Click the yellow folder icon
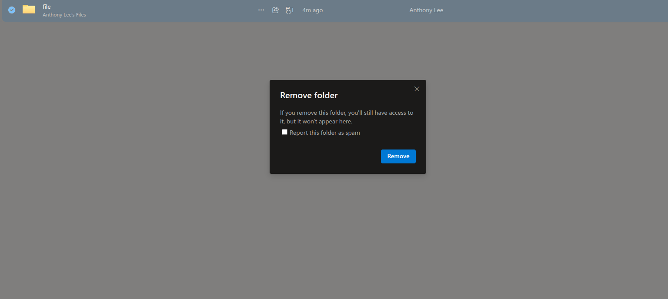This screenshot has height=299, width=668. (28, 10)
